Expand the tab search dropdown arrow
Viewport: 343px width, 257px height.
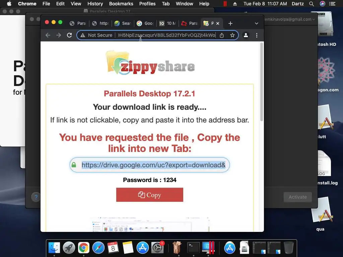tap(256, 23)
